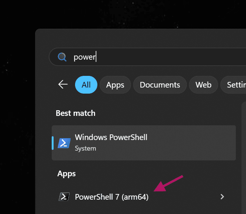
Task: Click the "Apps" section heading
Action: click(x=66, y=174)
